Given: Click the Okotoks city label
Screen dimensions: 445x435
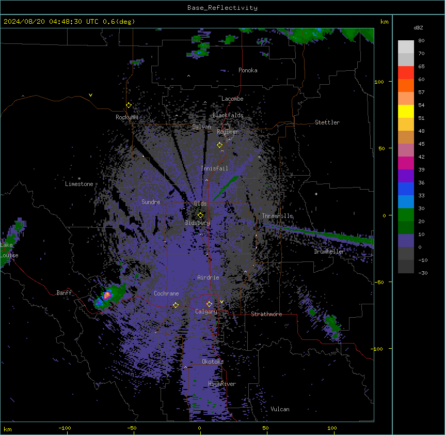Looking at the screenshot, I should pyautogui.click(x=213, y=362).
